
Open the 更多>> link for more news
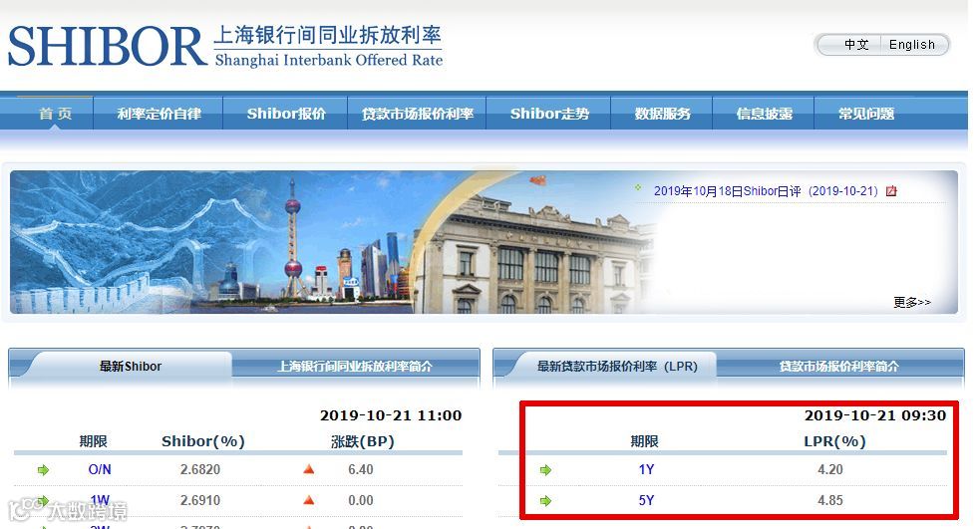[912, 303]
